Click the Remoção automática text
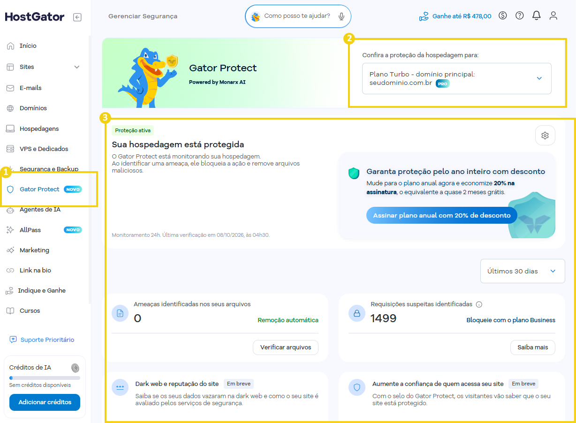Screen dimensions: 576x423 288,320
